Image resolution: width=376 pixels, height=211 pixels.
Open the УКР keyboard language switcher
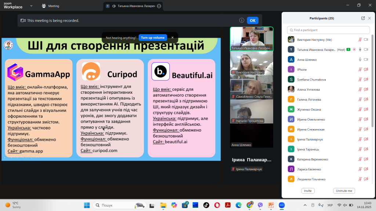330,205
